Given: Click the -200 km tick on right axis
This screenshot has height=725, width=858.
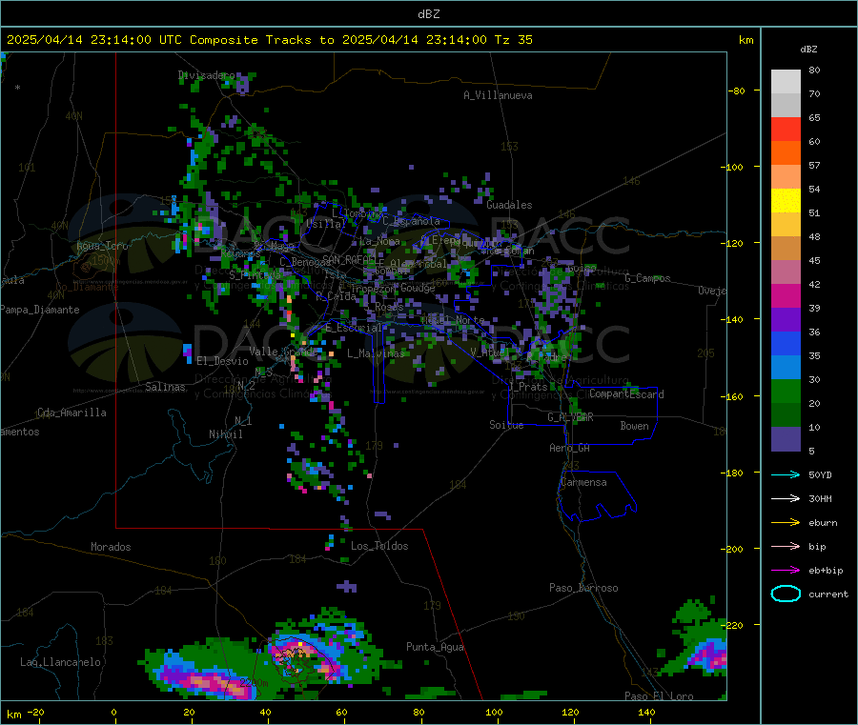Looking at the screenshot, I should pos(731,549).
